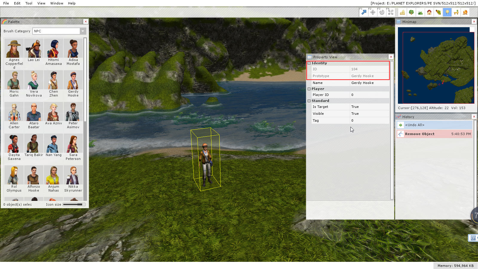Click the widget icon at right edge
This screenshot has width=478, height=269.
click(473, 238)
